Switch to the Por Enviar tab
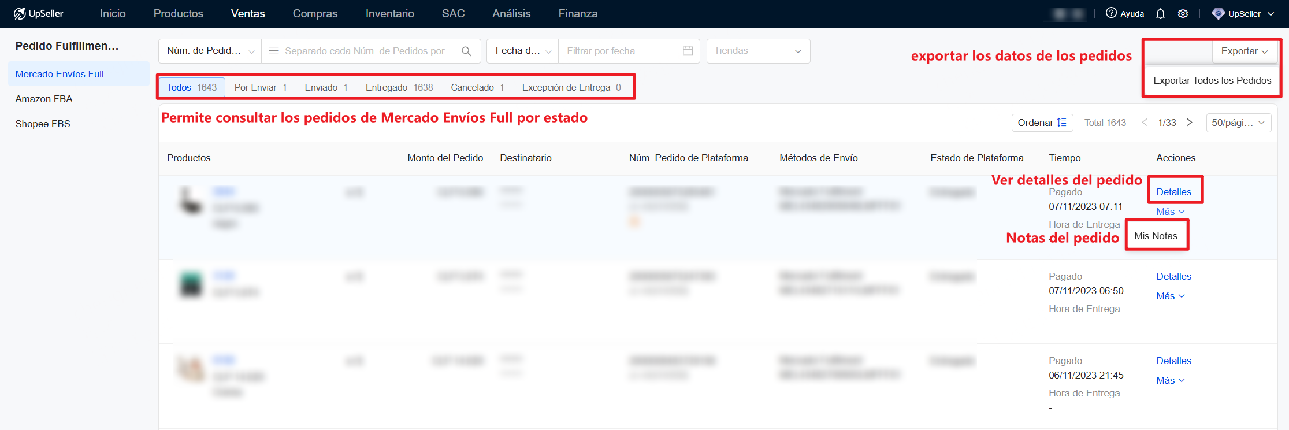 pos(261,87)
